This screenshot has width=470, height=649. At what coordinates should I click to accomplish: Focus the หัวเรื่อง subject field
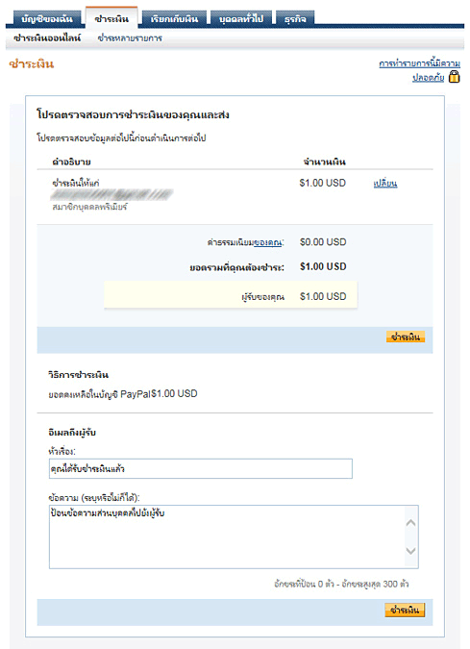coord(201,468)
